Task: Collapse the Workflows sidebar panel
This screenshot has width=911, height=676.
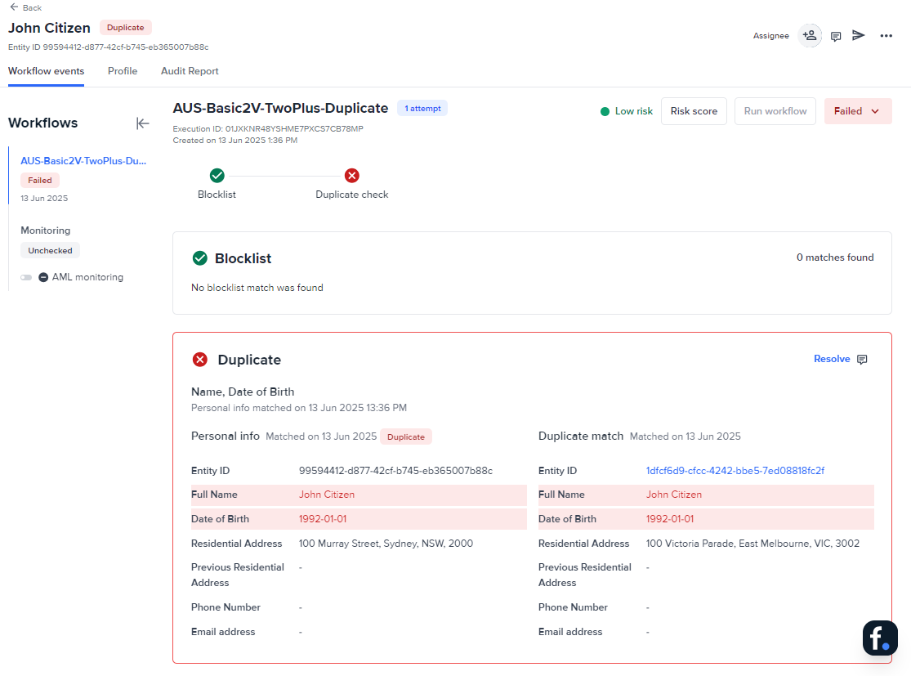Action: pos(143,123)
